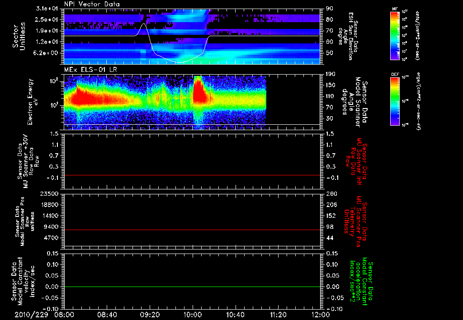Click the '152' telemetry tick label

[331, 216]
